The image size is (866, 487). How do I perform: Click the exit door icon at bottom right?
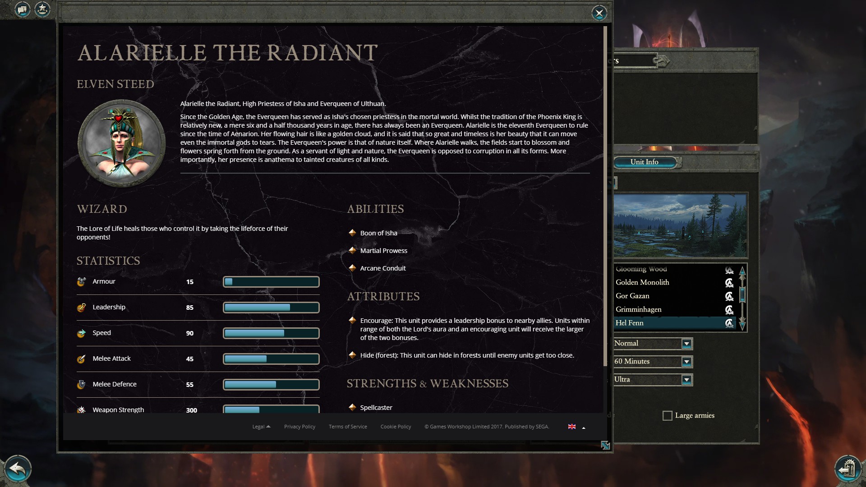point(848,469)
